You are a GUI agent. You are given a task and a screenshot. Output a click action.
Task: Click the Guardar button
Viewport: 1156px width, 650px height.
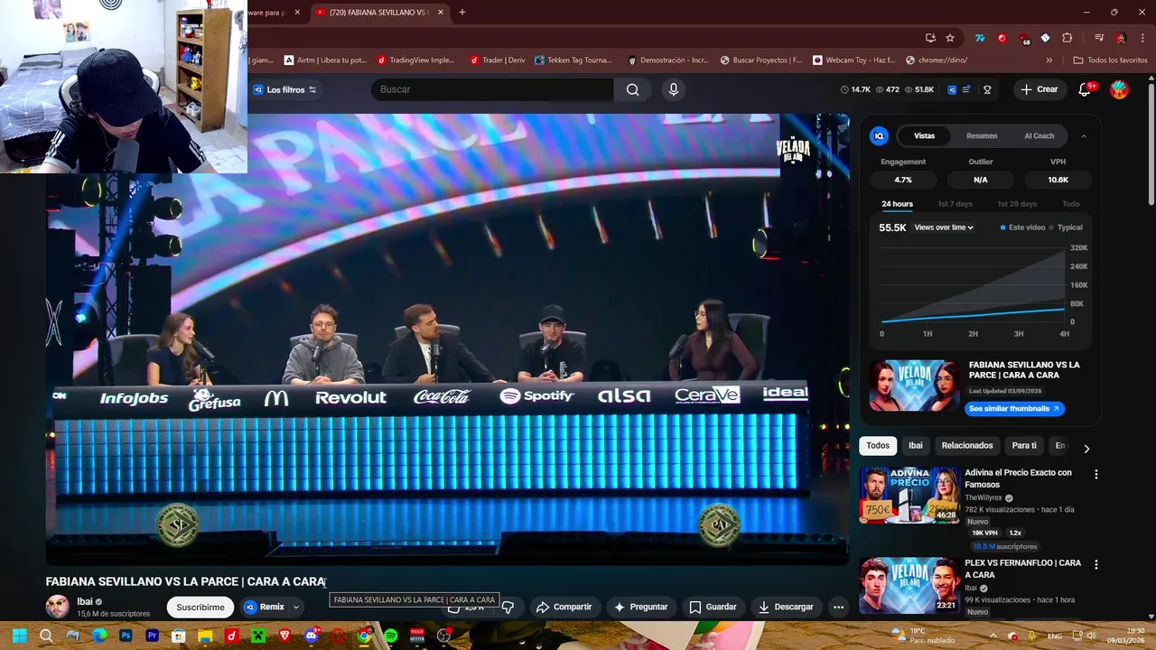[x=713, y=607]
